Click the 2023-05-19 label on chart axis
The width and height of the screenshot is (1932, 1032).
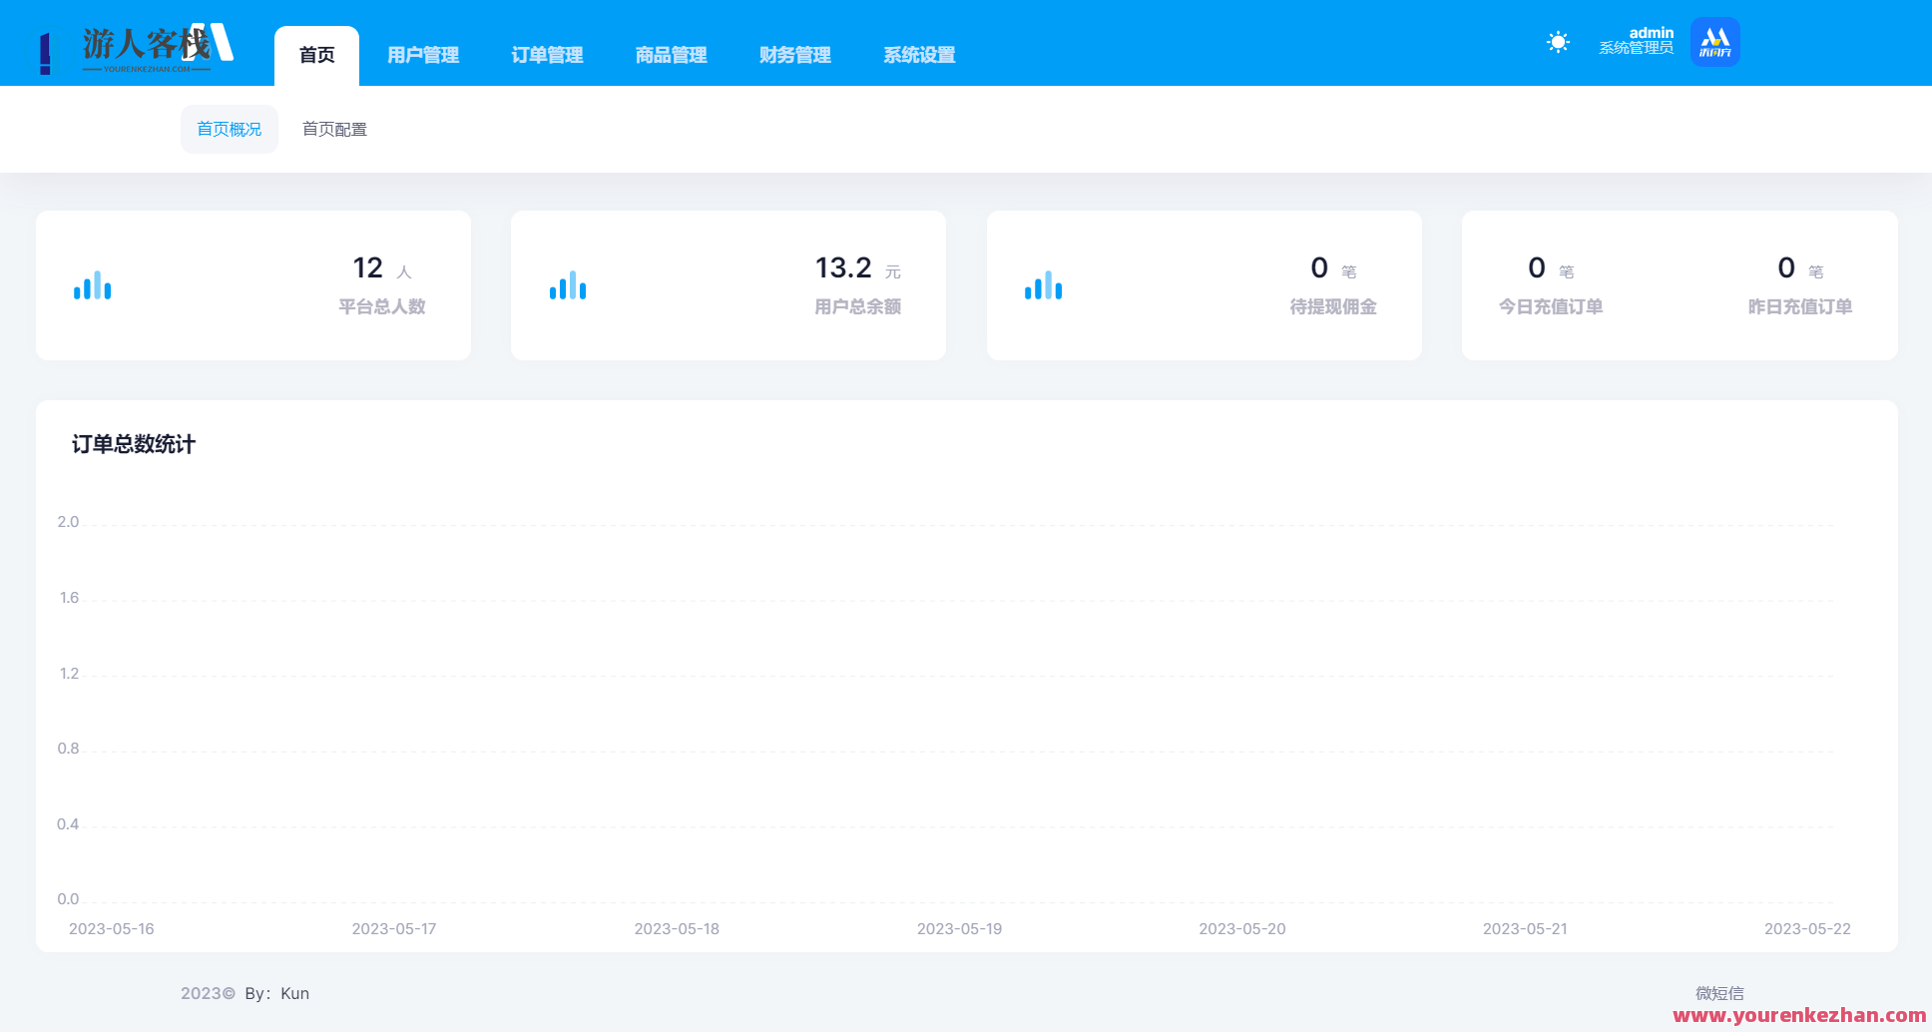tap(959, 928)
